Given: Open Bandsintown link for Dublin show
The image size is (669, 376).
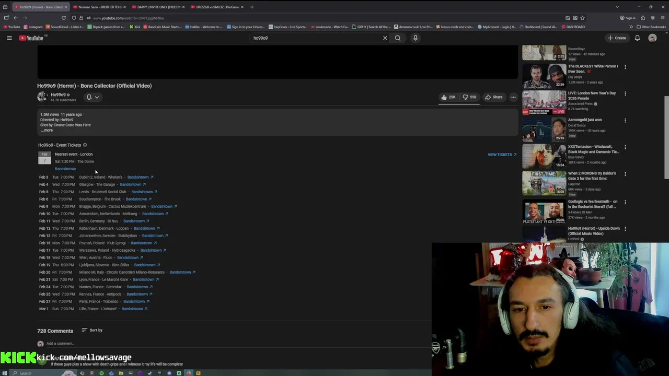Looking at the screenshot, I should pyautogui.click(x=140, y=177).
